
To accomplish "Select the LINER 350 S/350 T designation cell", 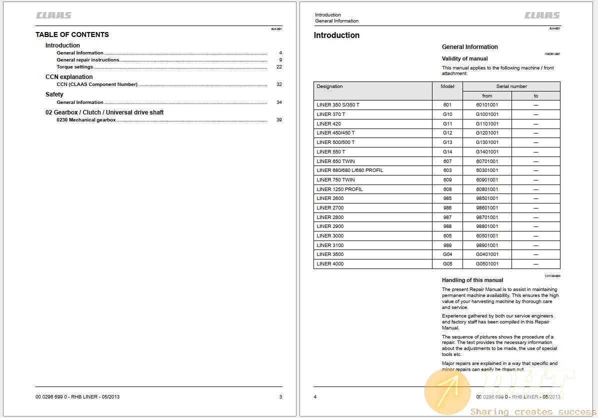I will pos(373,105).
